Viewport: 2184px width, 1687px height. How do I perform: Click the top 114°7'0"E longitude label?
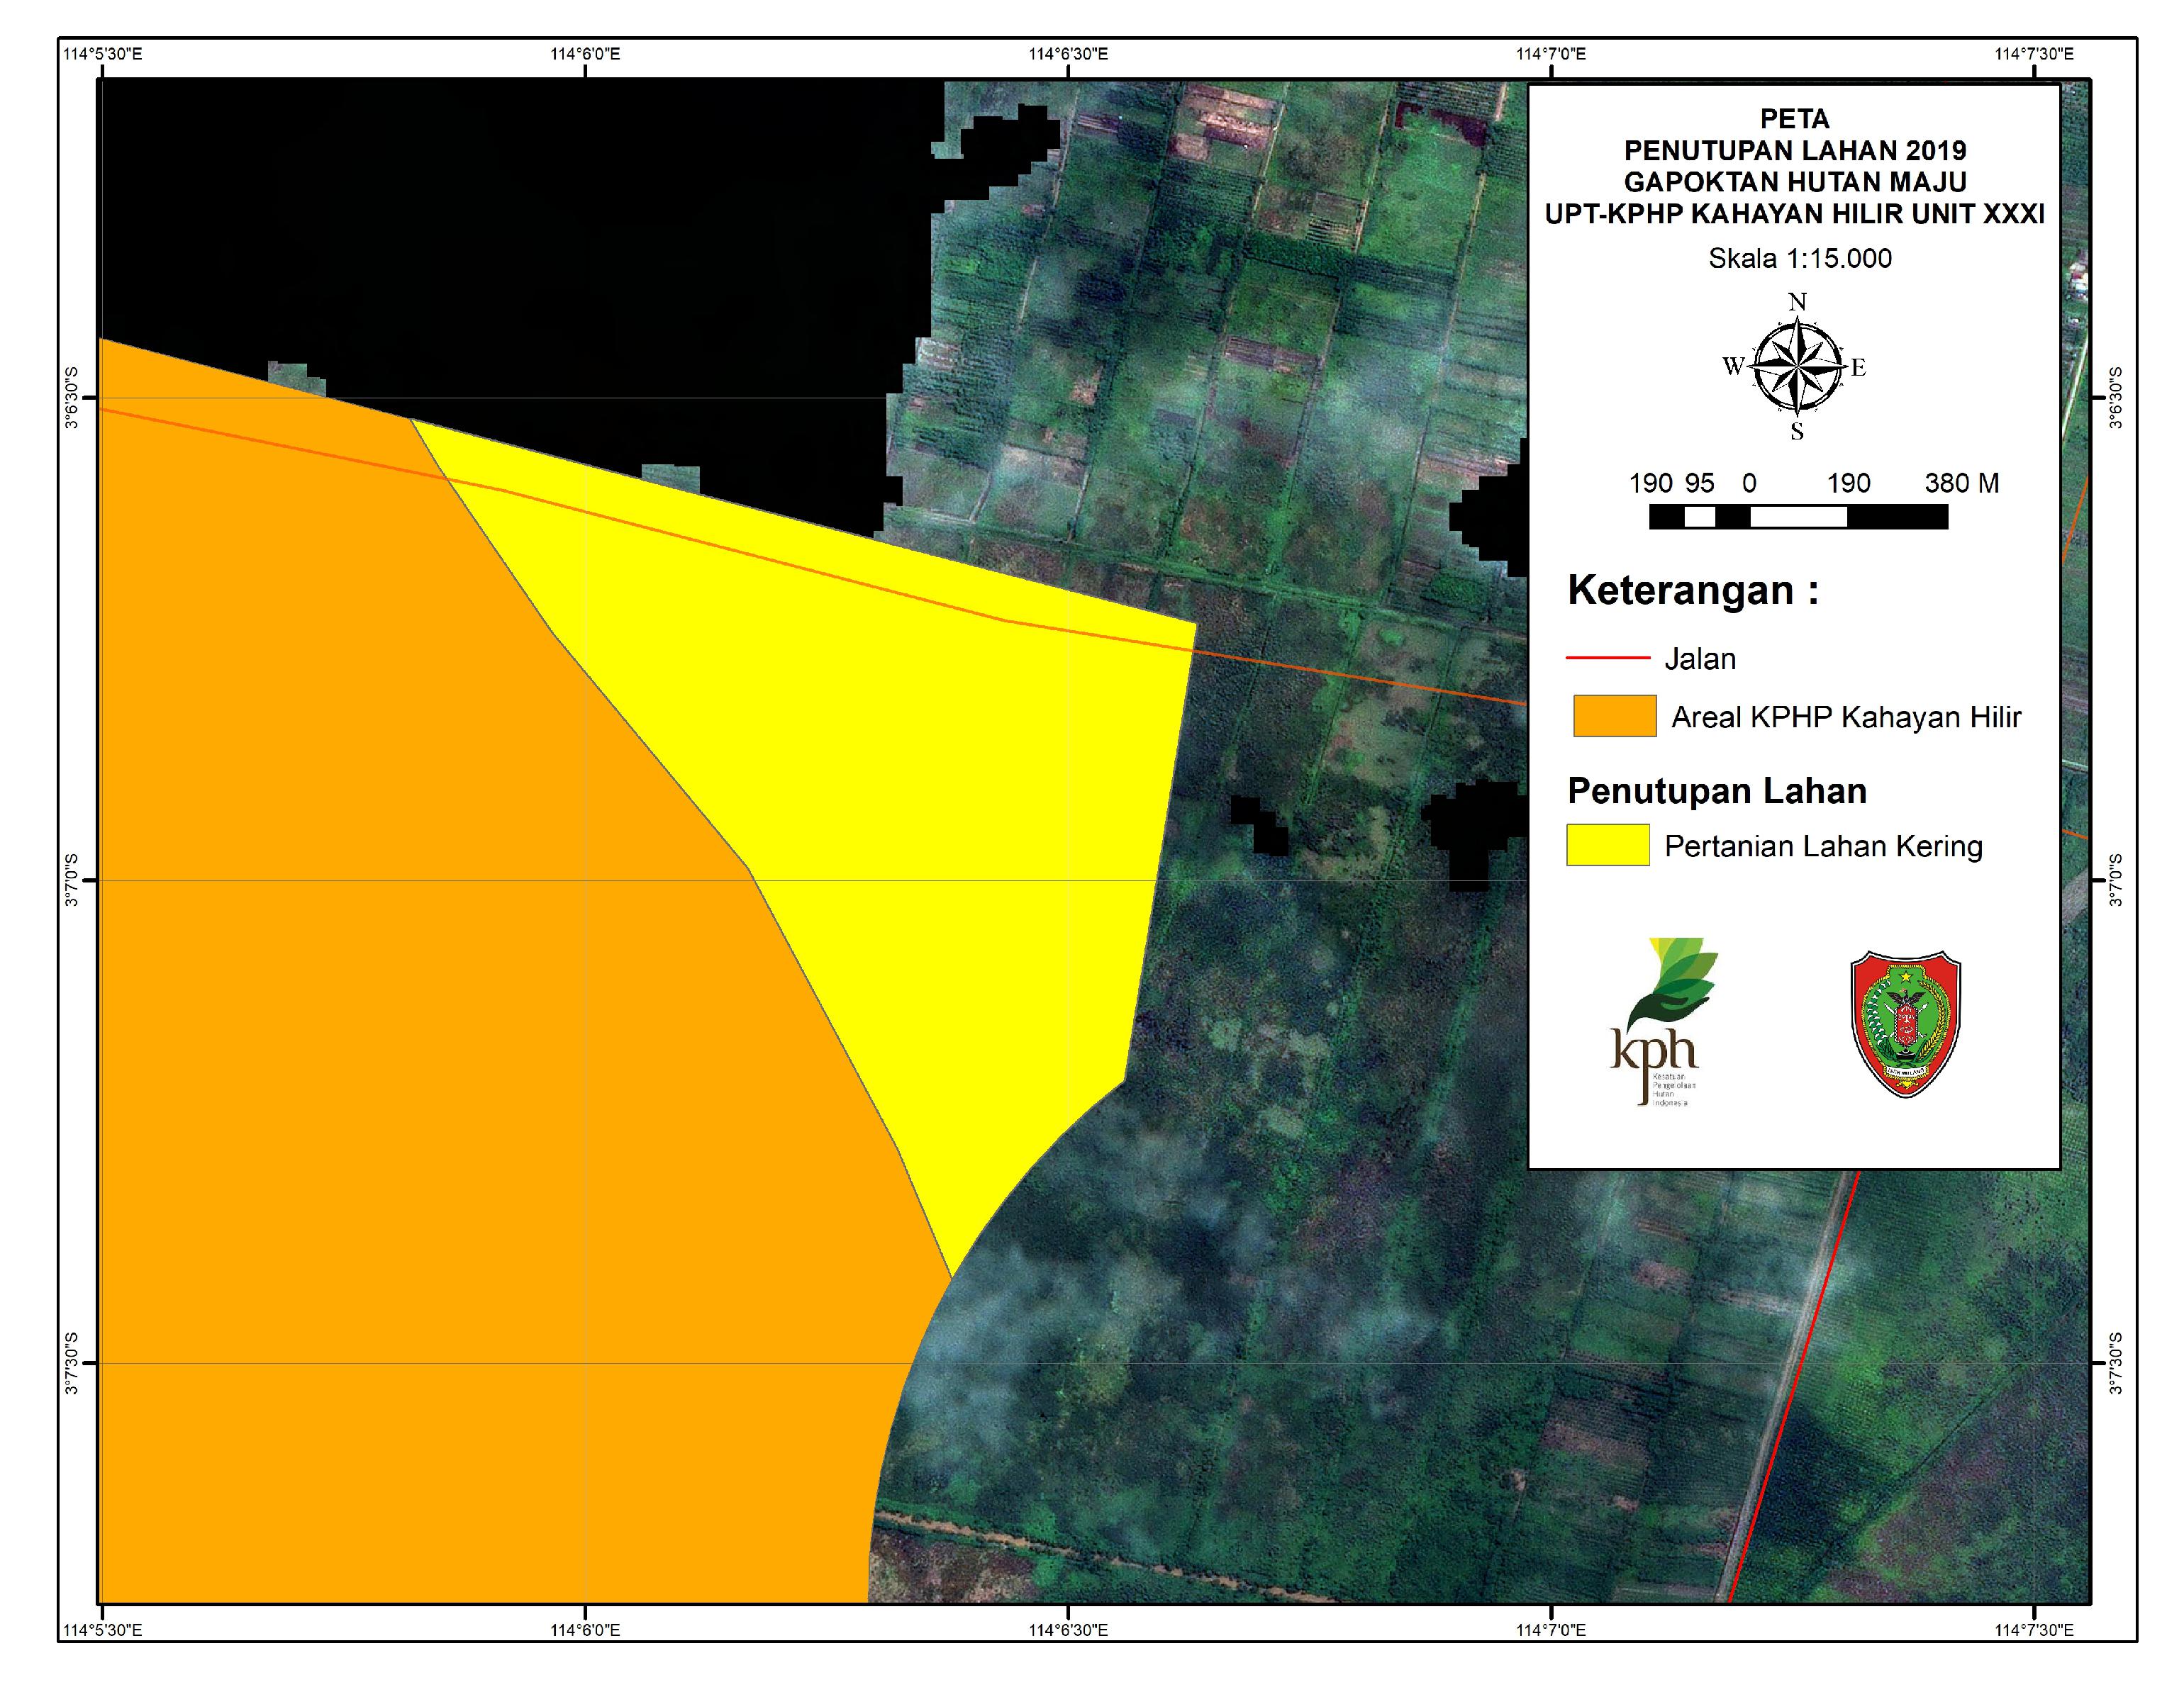1551,54
